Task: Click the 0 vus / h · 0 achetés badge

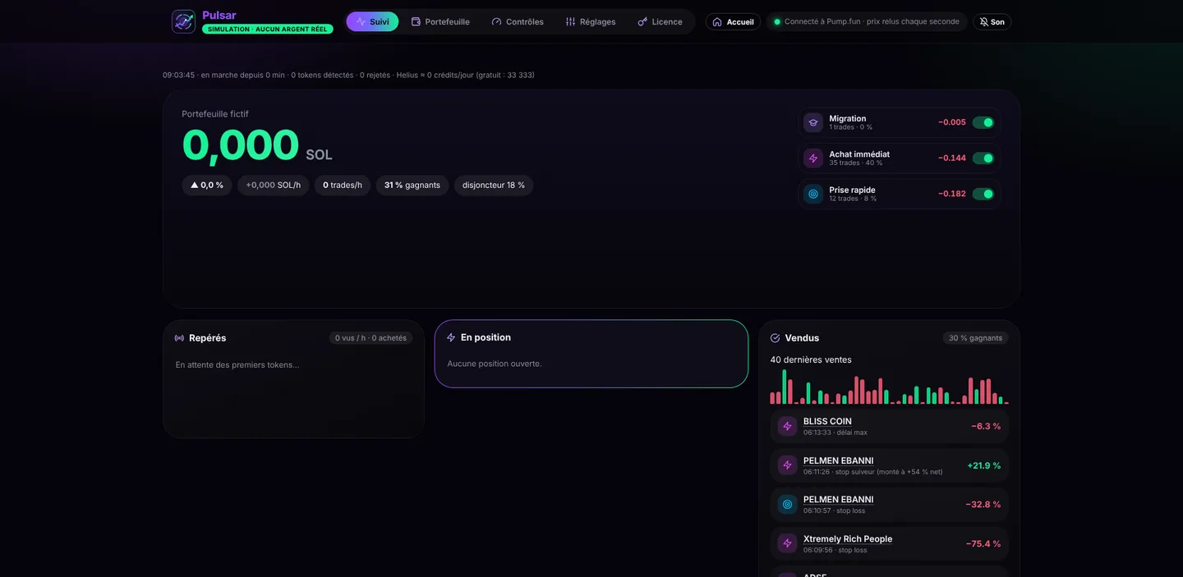Action: (371, 338)
